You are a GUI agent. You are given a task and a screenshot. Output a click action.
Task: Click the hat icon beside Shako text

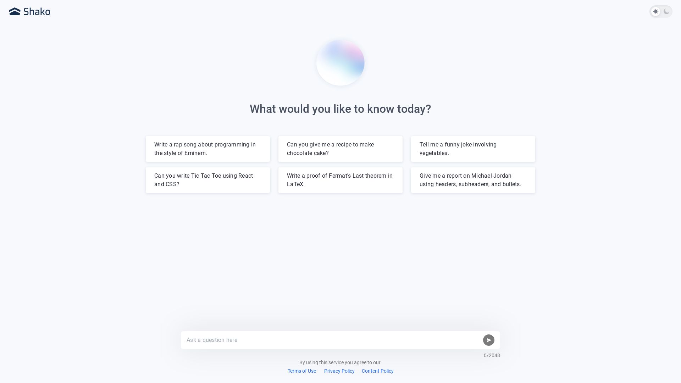click(x=15, y=11)
